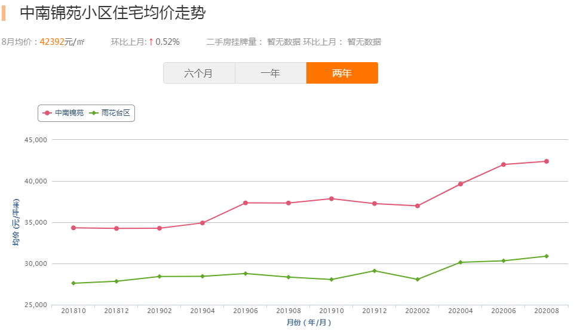Toggle the 雨花台区 series in the legend

[x=116, y=113]
